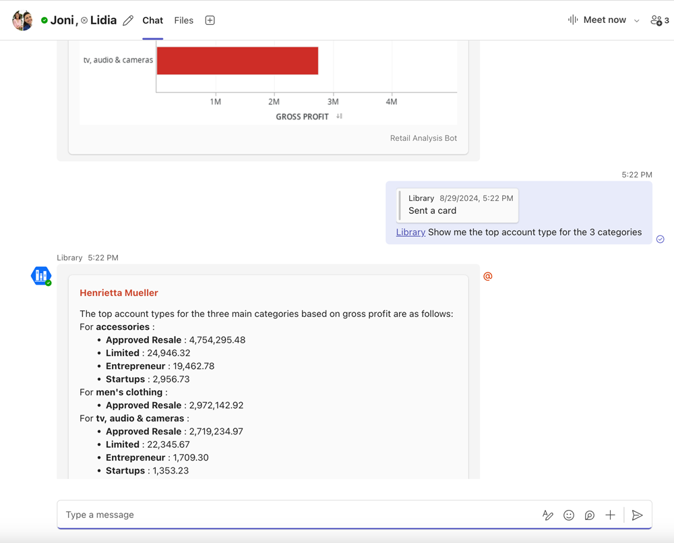This screenshot has width=674, height=543.
Task: Click the 3M axis tick label
Action: (x=333, y=102)
